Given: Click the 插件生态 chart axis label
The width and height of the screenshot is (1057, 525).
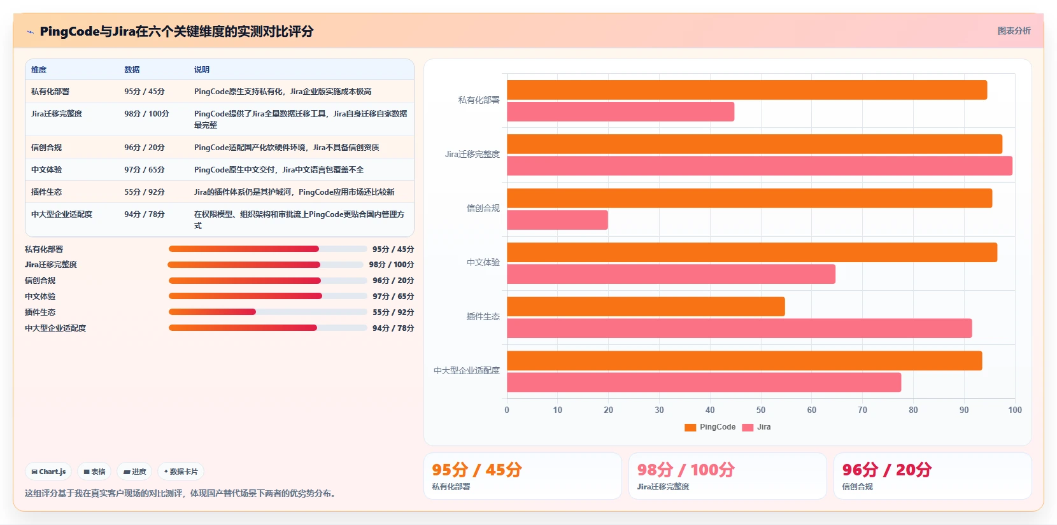Looking at the screenshot, I should coord(483,316).
